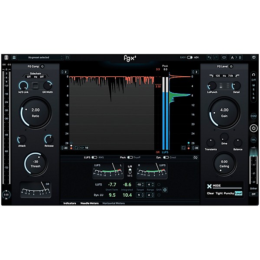Click the Thresh knob

pyautogui.click(x=36, y=164)
